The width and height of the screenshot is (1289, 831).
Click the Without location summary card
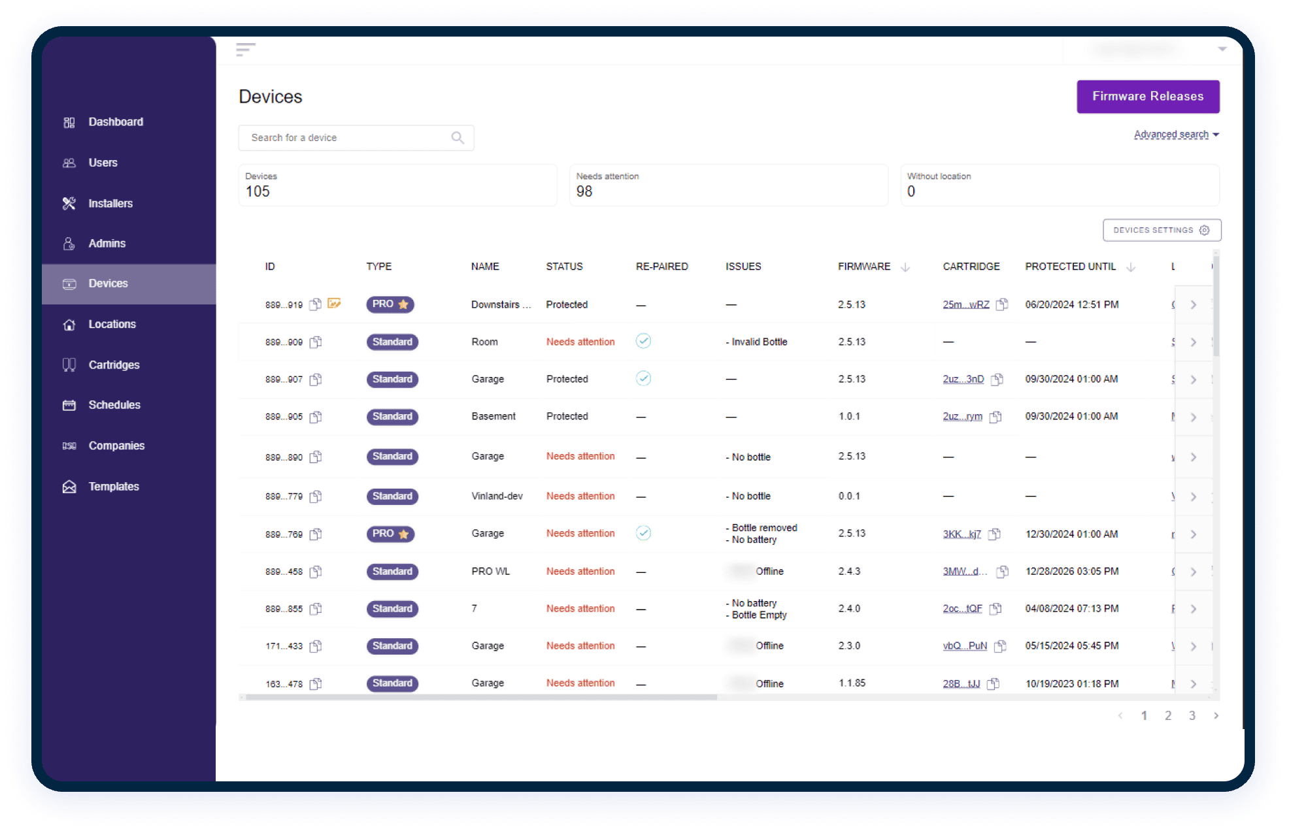pos(1060,185)
